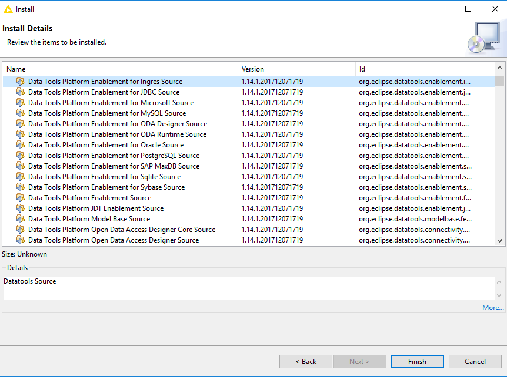Select row Data Tools Platform Enablement for Sybase Source

coord(249,187)
